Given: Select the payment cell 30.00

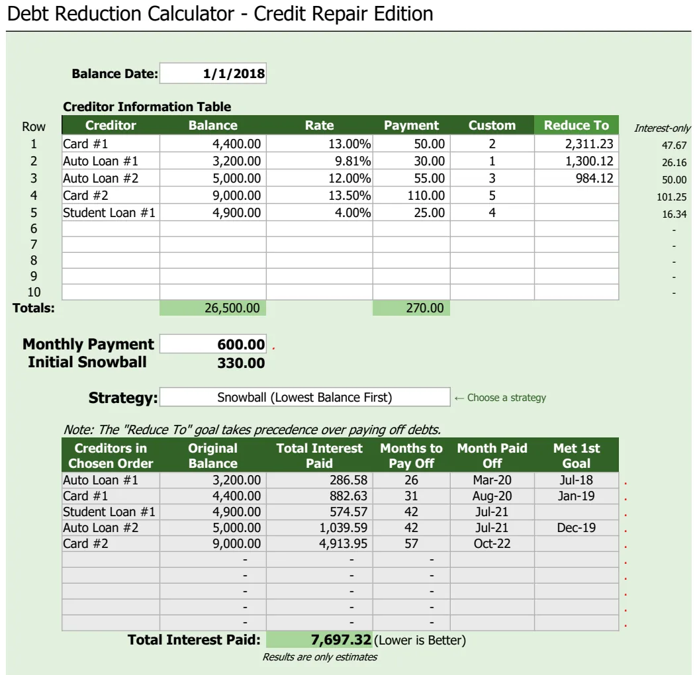Looking at the screenshot, I should point(412,161).
